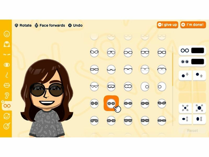This screenshot has width=209, height=157.
Task: Open the hair category in sidebar
Action: [7, 44]
